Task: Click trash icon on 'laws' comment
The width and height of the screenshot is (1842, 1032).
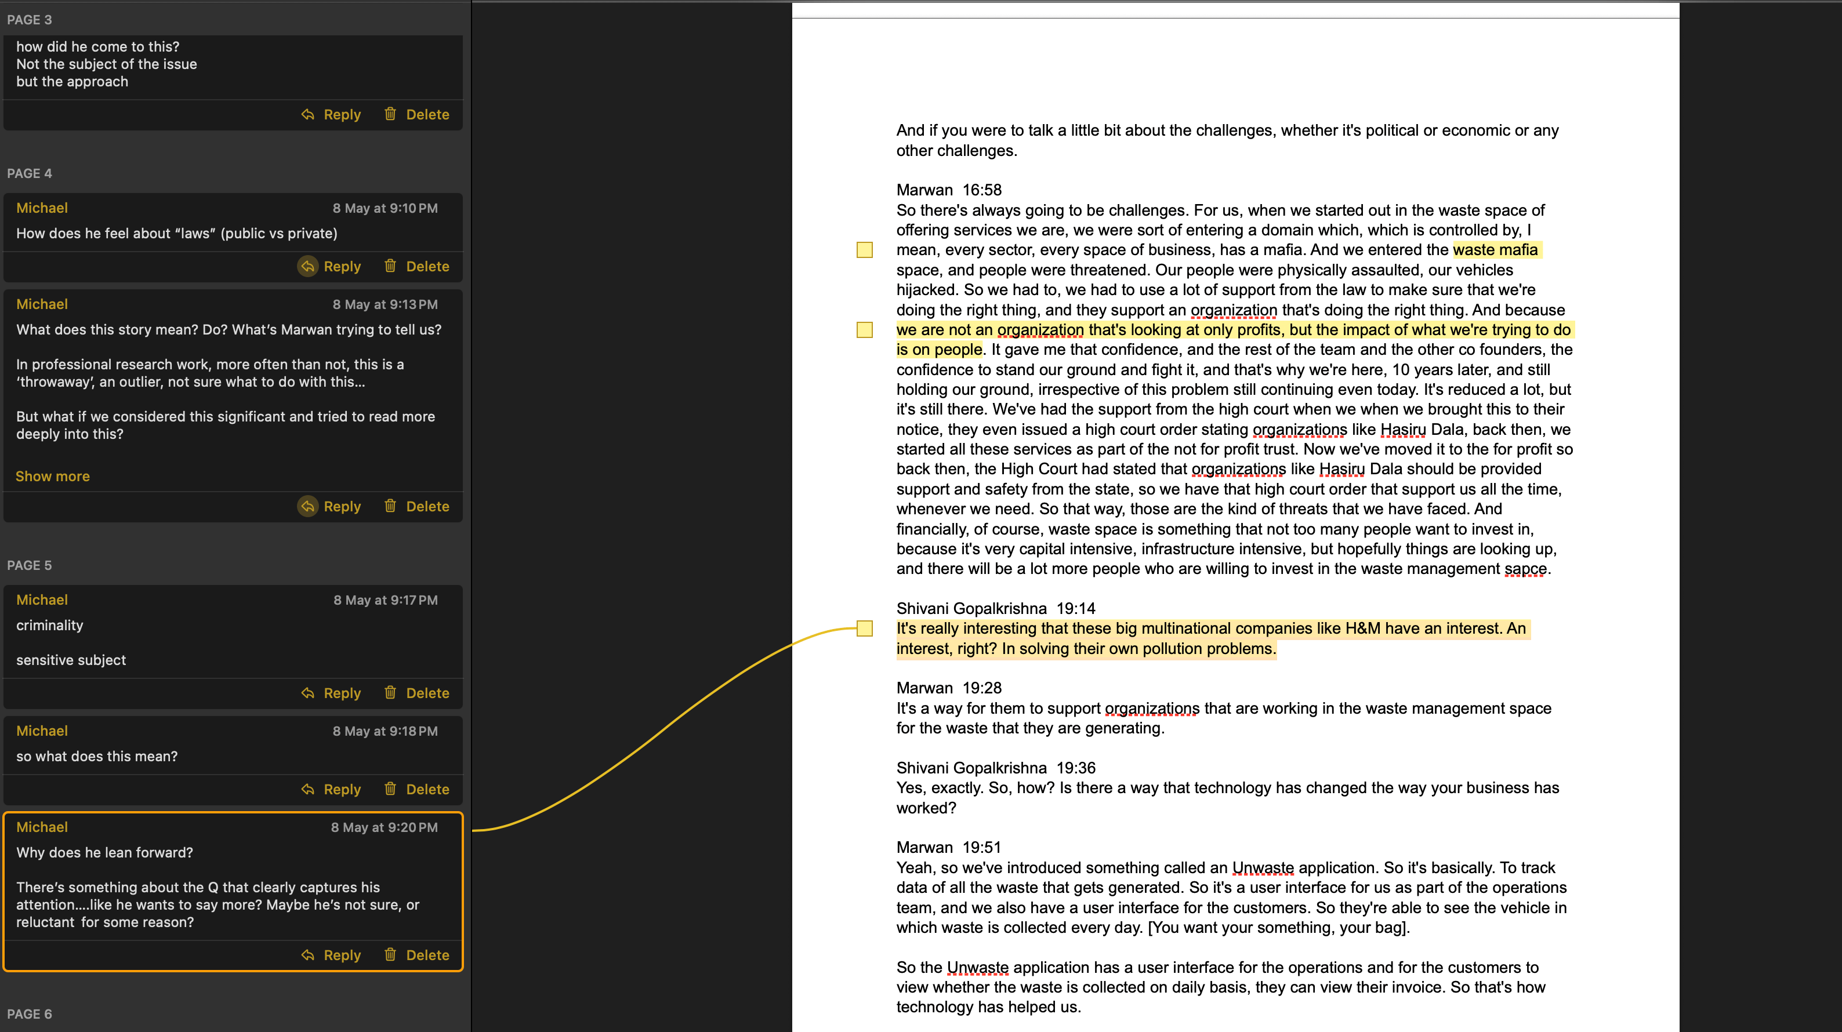Action: (x=390, y=266)
